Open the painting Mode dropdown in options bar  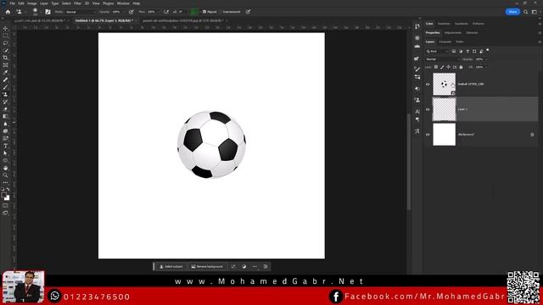click(81, 12)
